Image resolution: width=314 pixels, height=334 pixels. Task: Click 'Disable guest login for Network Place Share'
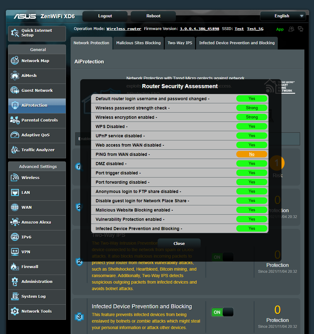[142, 201]
